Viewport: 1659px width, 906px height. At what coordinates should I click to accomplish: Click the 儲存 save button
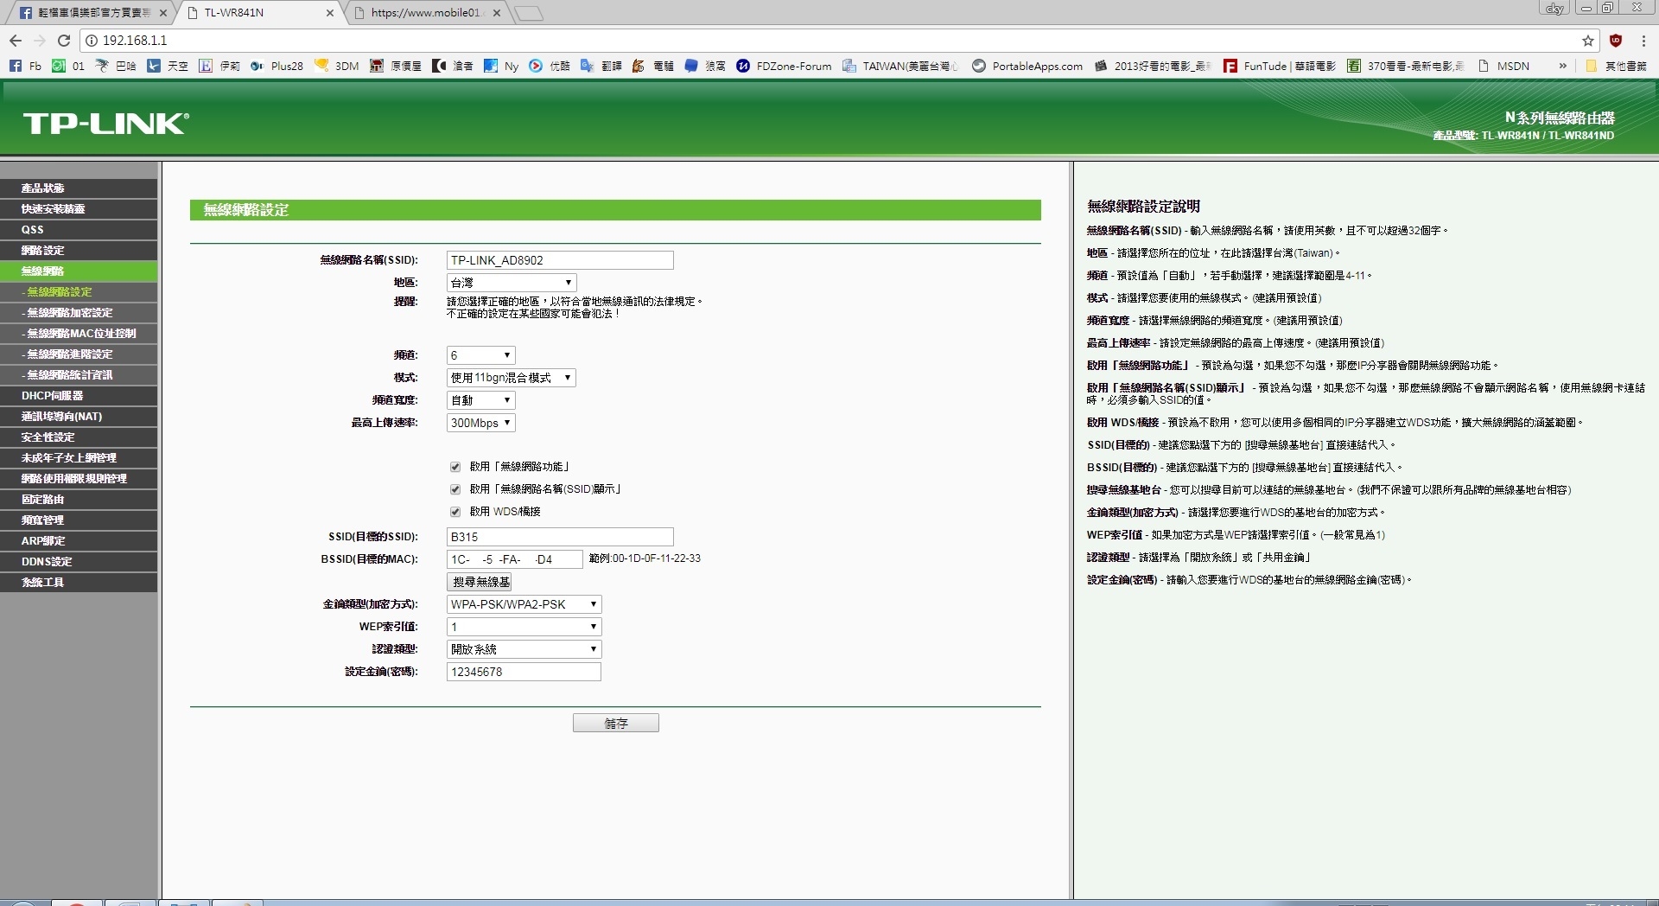coord(616,723)
